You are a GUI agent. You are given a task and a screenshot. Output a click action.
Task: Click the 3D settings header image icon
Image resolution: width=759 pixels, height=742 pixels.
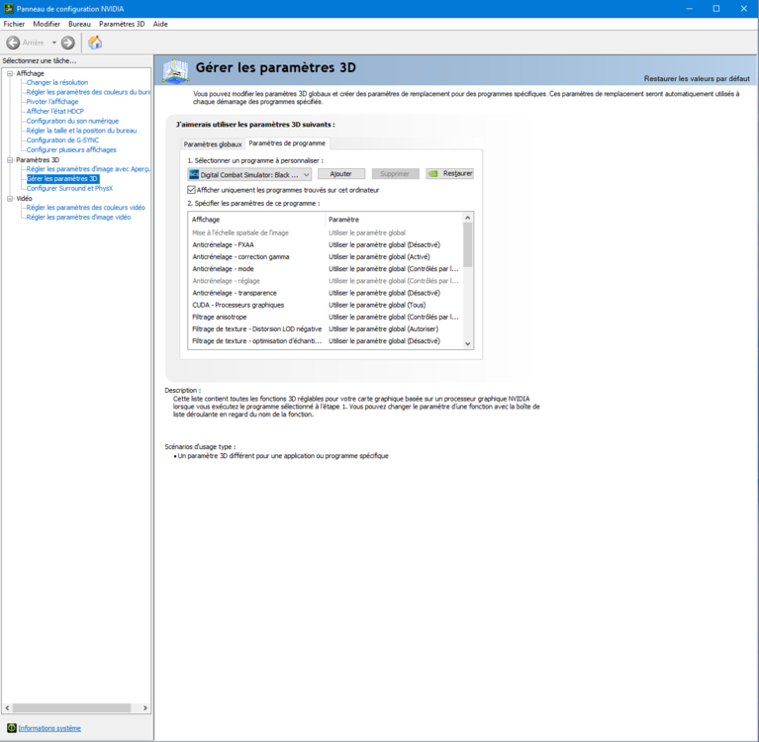pos(175,70)
